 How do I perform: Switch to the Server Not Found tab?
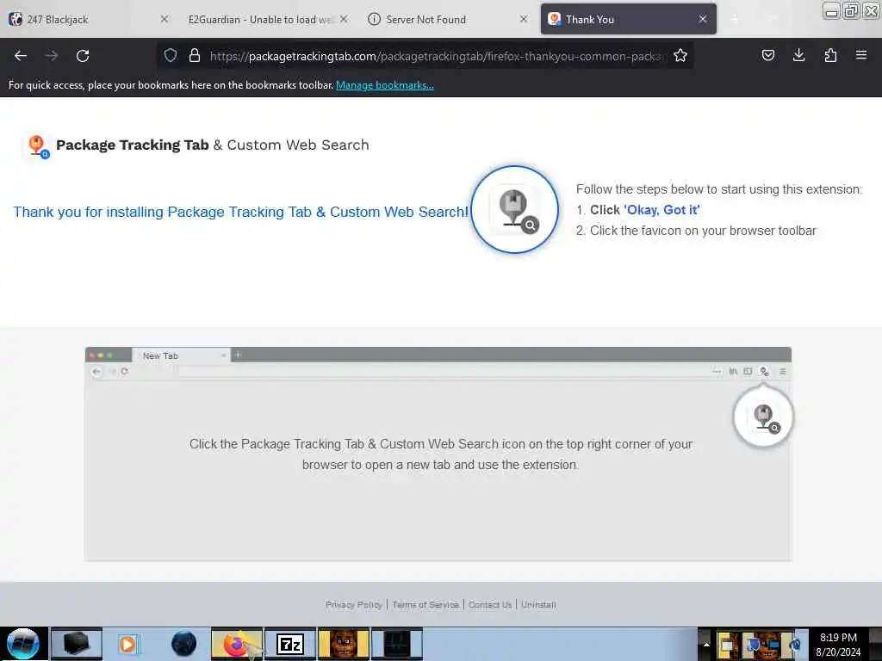tap(447, 19)
